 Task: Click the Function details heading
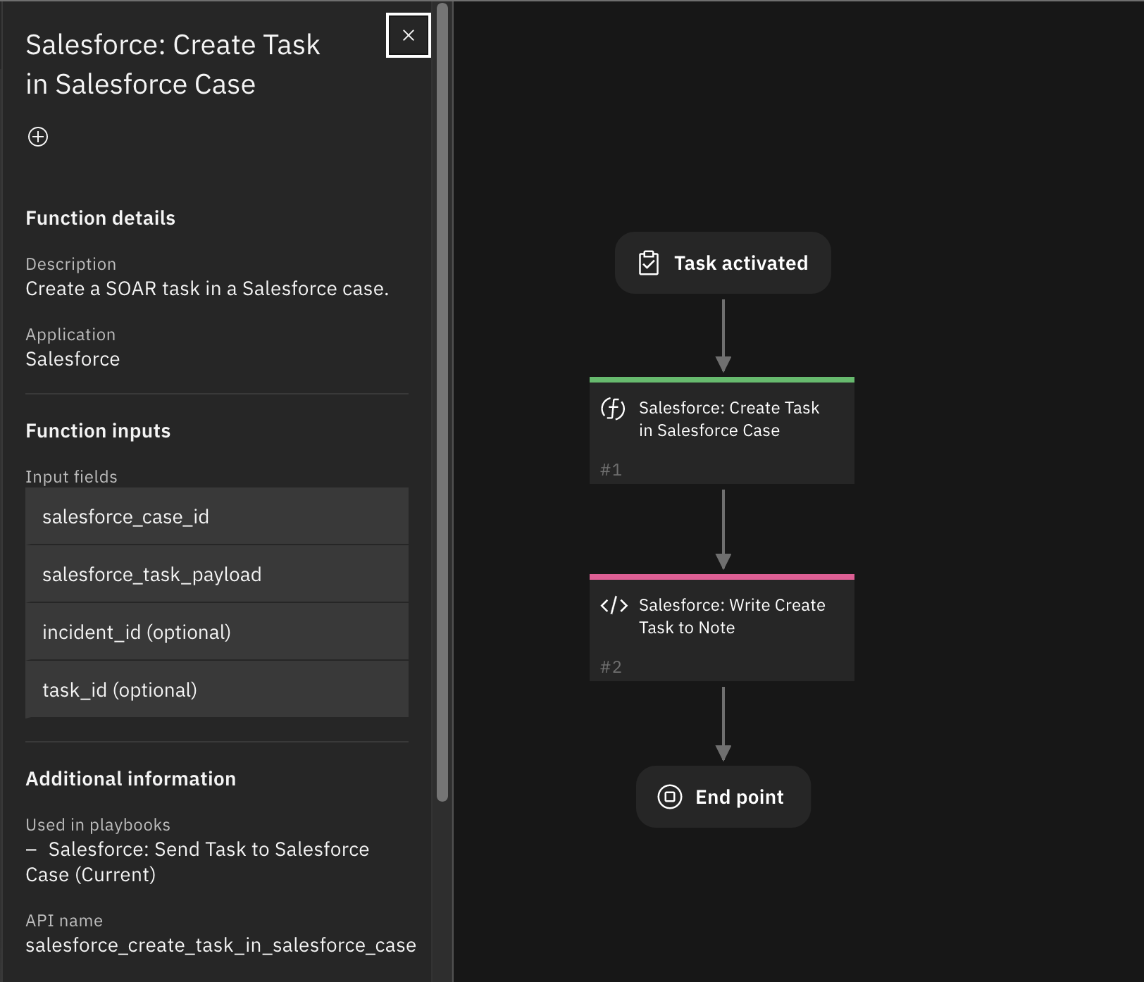click(x=101, y=218)
